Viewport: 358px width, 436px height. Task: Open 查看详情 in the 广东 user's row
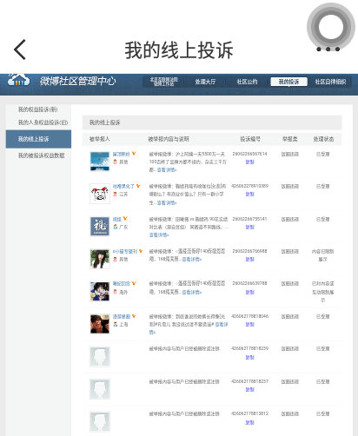tap(159, 235)
